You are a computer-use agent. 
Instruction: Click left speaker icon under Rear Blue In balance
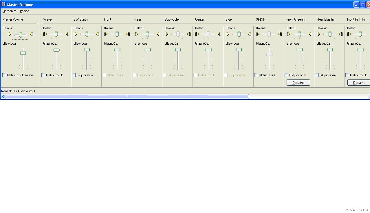click(x=318, y=34)
